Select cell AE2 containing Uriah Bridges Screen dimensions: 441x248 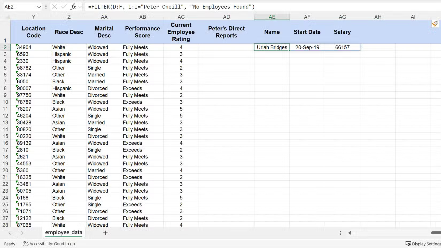pos(272,47)
